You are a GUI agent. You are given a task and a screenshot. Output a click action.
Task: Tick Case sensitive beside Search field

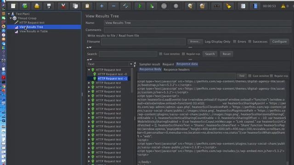(x=161, y=54)
